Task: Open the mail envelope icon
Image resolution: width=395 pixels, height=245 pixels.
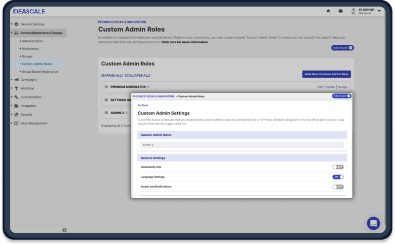Action: point(340,11)
